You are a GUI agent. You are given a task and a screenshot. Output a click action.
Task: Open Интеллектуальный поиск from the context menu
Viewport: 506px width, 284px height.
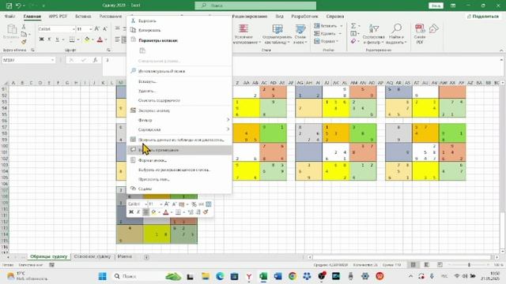[x=179, y=71]
